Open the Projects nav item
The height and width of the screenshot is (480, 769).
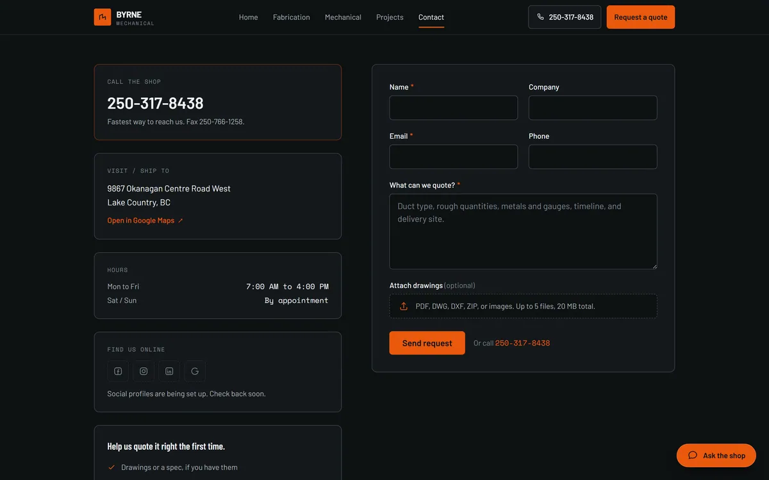click(390, 17)
